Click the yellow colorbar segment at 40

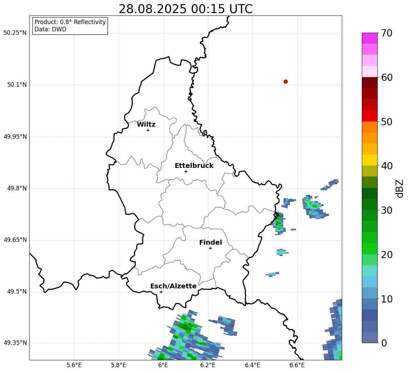369,160
